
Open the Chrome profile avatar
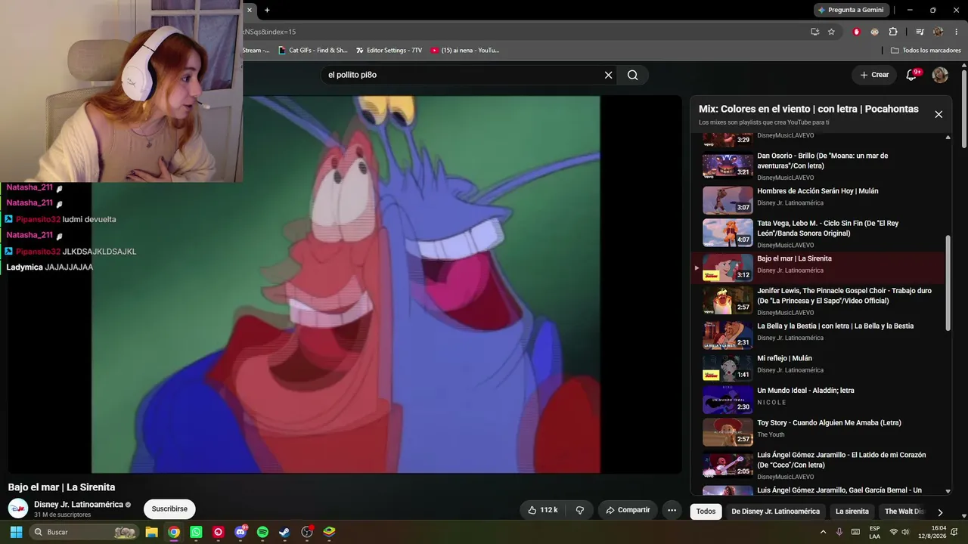click(938, 32)
